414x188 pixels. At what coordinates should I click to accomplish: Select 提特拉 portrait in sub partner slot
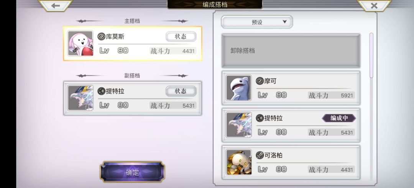[80, 98]
